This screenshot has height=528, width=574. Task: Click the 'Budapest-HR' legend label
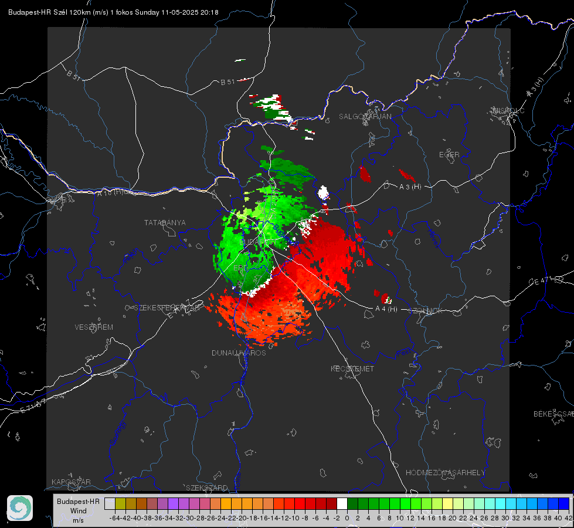(78, 501)
